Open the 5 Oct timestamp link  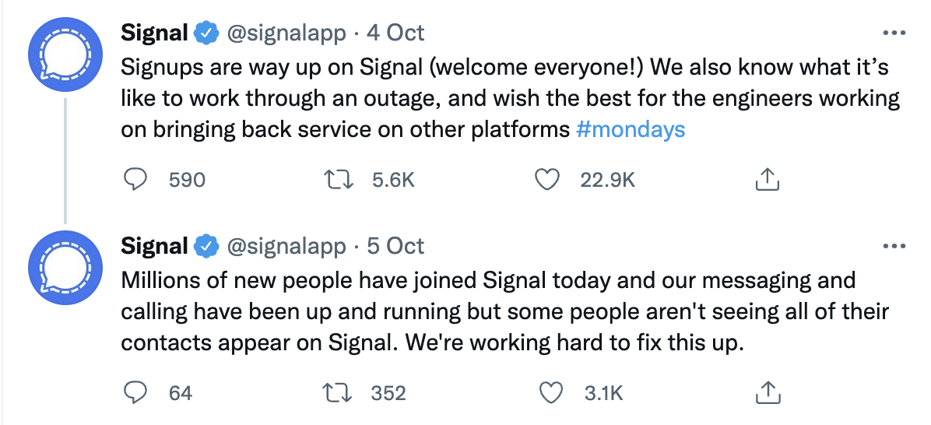[x=395, y=247]
